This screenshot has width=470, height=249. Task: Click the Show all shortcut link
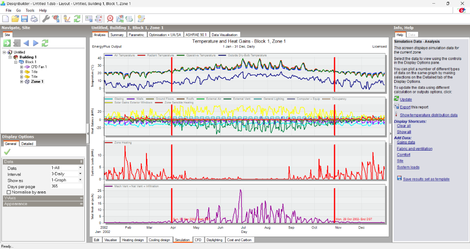[404, 132]
